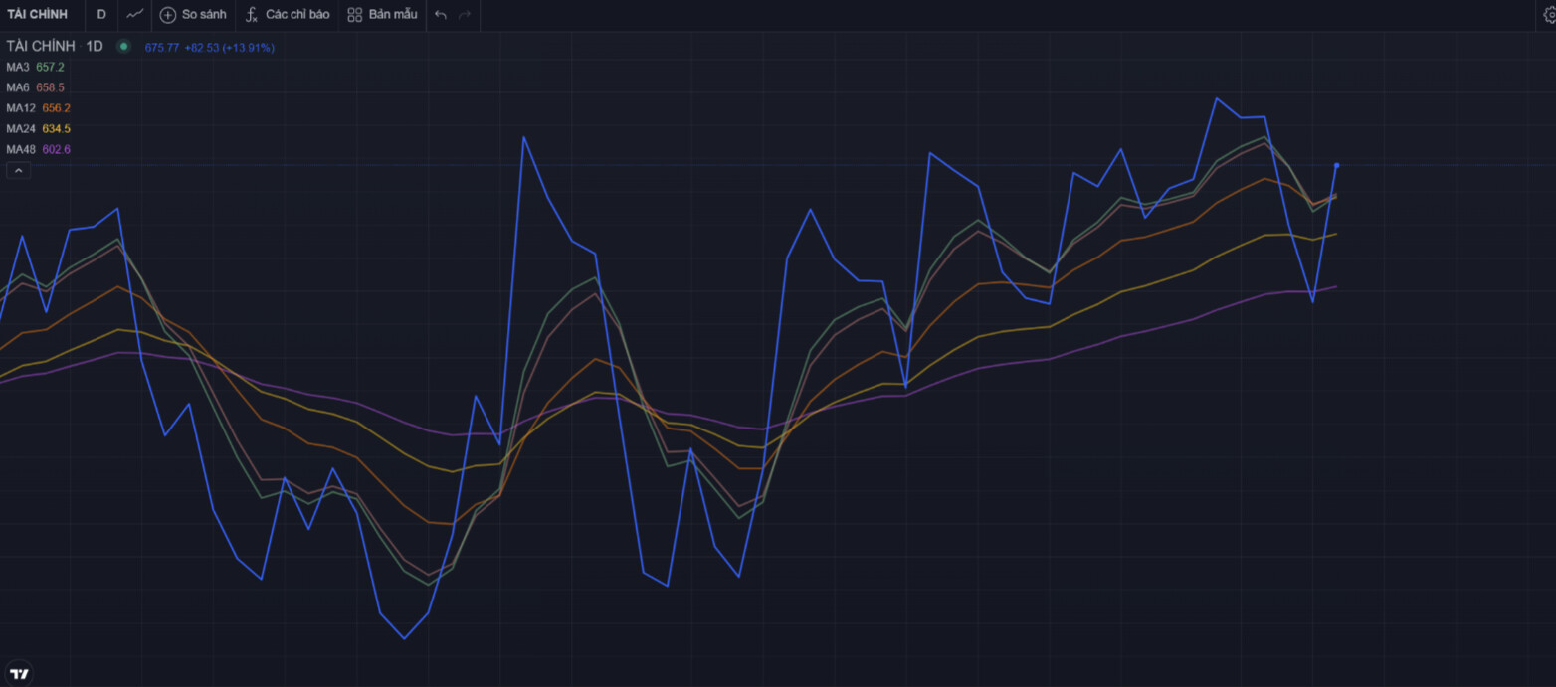Select the MA24 indicator legend
The image size is (1556, 687).
[x=38, y=129]
